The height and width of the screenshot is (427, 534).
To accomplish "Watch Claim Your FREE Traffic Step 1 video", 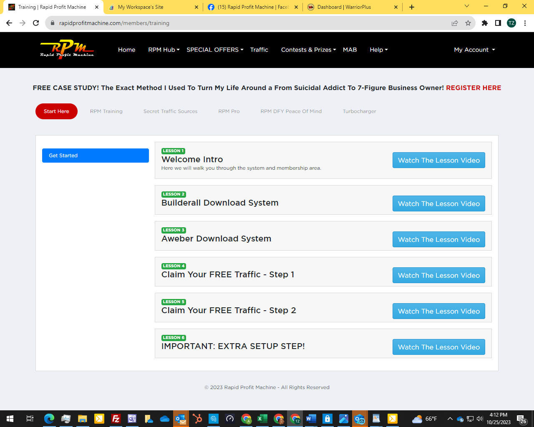I will (439, 275).
